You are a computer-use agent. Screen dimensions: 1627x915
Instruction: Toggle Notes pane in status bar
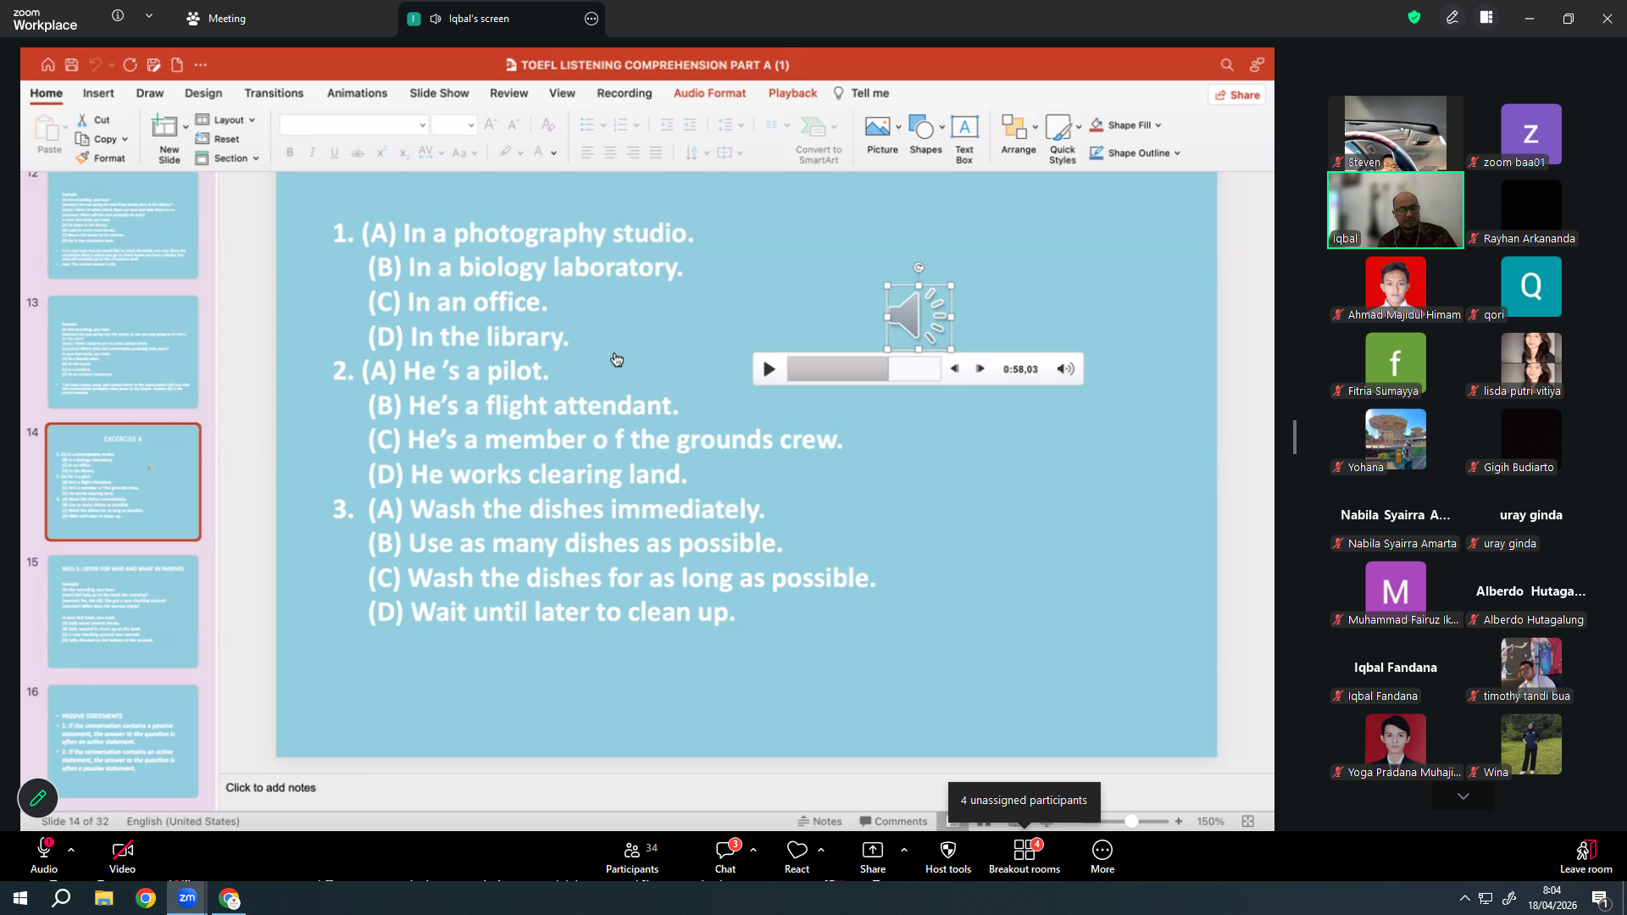tap(819, 821)
